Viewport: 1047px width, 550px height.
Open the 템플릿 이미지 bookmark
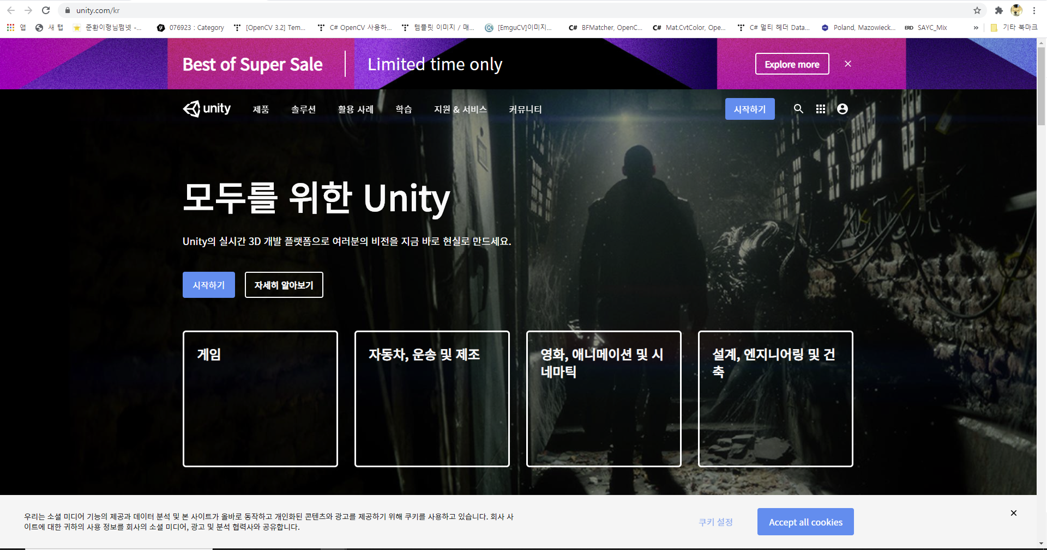438,27
